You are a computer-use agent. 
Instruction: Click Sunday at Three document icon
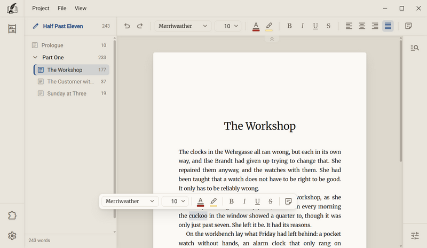[x=41, y=94]
